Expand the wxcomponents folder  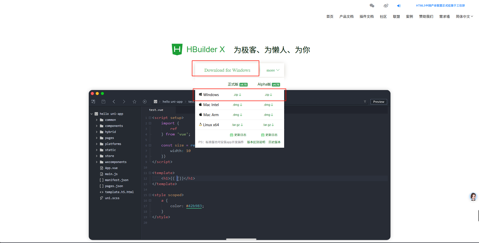pyautogui.click(x=97, y=162)
